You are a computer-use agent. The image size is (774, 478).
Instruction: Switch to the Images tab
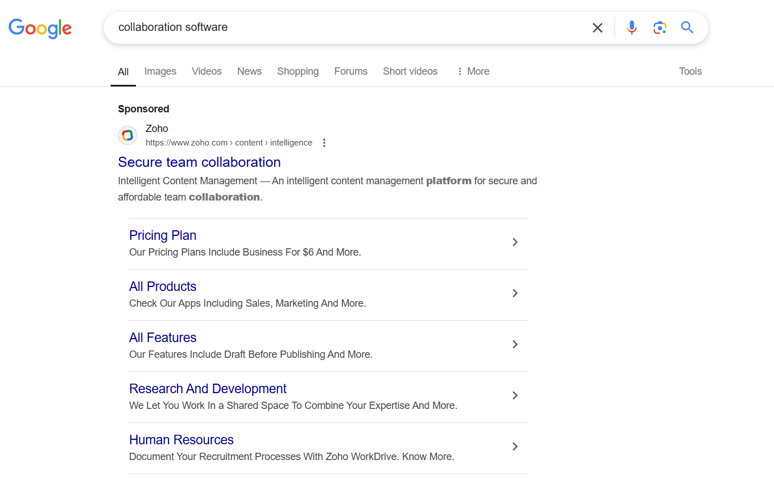160,71
